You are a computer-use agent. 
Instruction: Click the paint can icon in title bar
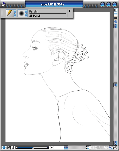(4, 4)
